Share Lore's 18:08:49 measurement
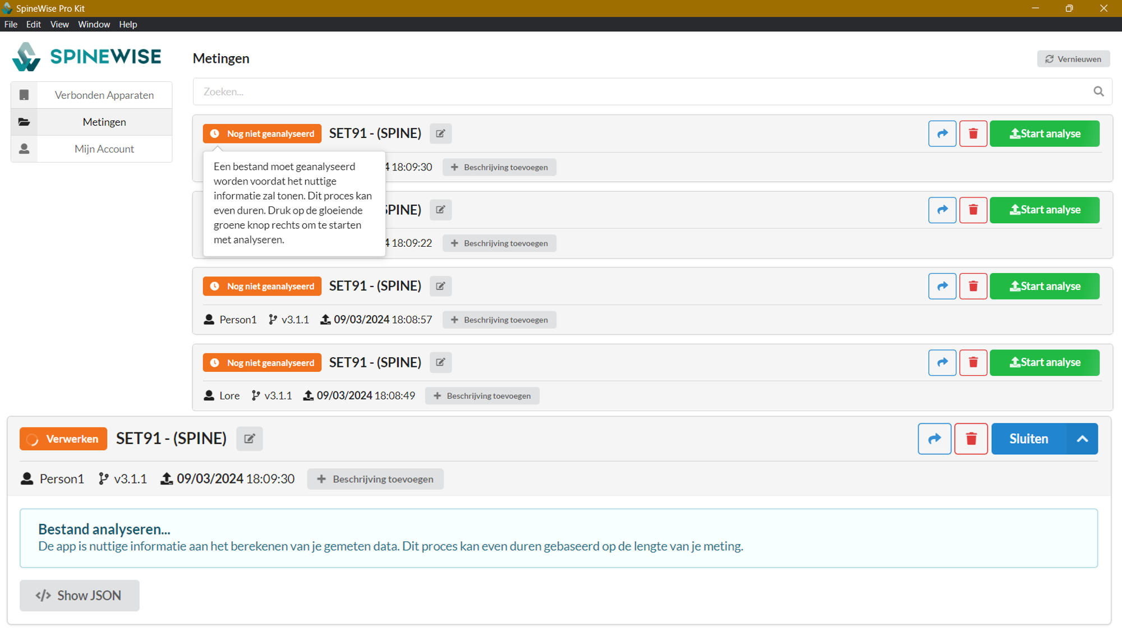 [x=942, y=362]
